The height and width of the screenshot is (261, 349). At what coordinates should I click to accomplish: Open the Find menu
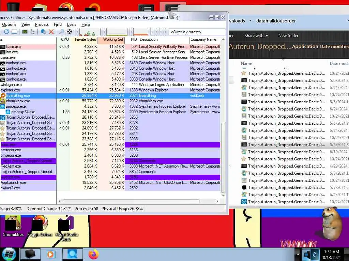tap(58, 24)
